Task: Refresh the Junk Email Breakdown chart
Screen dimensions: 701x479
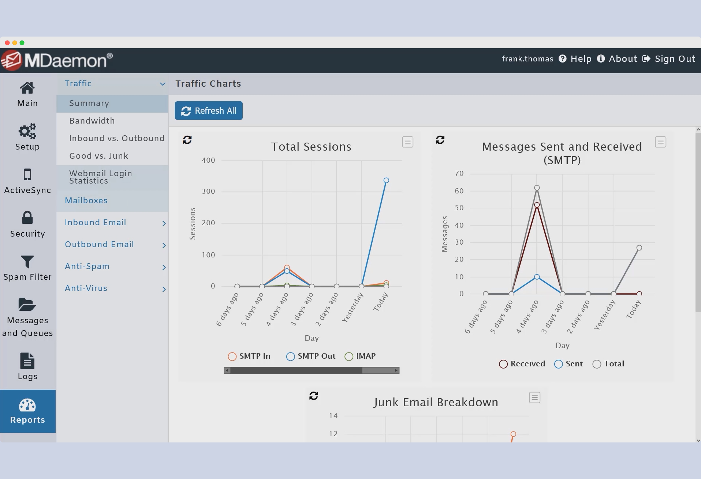Action: click(x=314, y=396)
